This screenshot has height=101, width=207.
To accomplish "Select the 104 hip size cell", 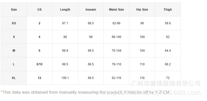I will [x=142, y=51].
